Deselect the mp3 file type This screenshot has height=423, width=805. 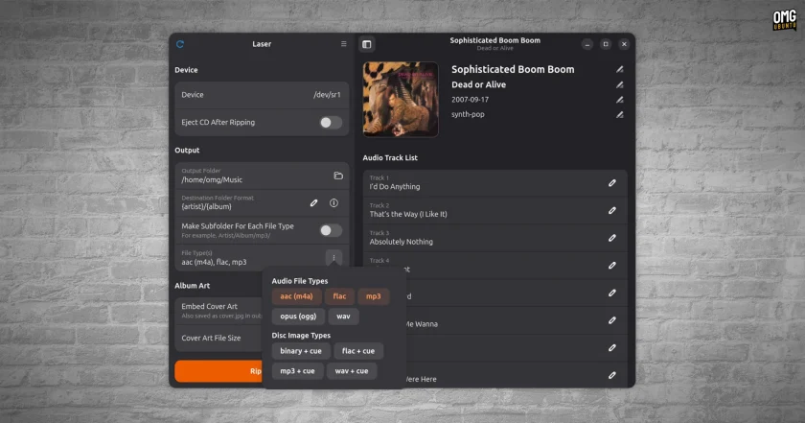click(x=373, y=296)
